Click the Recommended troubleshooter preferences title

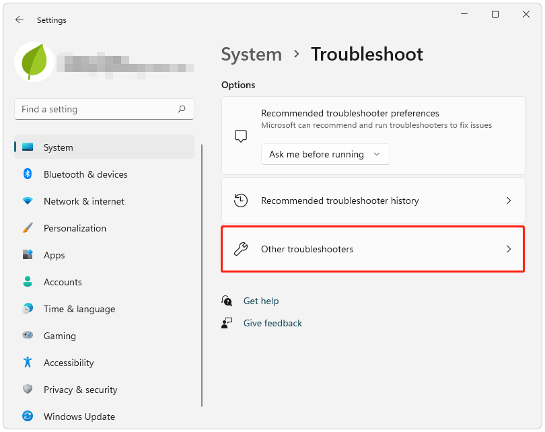click(350, 113)
